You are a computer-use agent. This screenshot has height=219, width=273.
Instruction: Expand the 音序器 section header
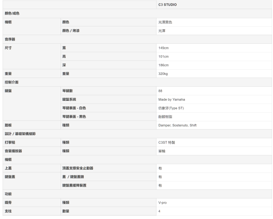tap(9, 39)
